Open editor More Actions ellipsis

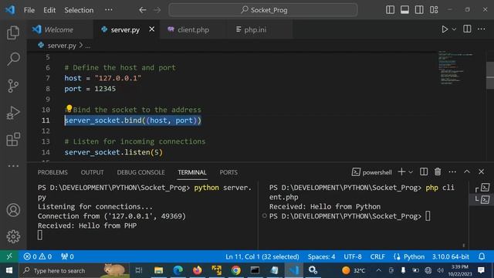(x=482, y=29)
